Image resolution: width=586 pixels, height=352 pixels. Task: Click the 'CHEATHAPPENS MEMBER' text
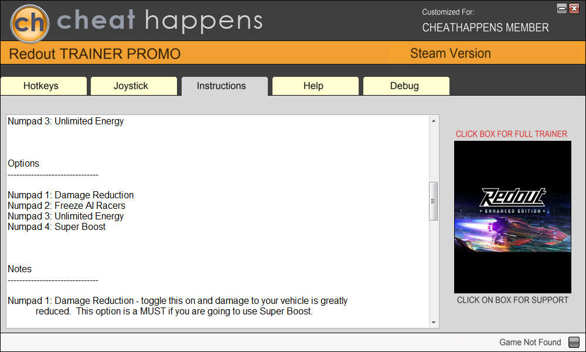tap(485, 28)
